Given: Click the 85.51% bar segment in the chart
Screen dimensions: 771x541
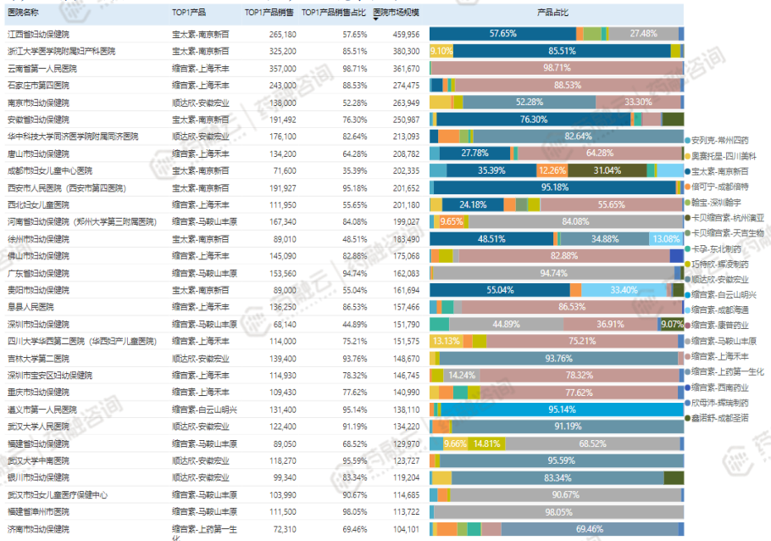Looking at the screenshot, I should click(x=562, y=51).
